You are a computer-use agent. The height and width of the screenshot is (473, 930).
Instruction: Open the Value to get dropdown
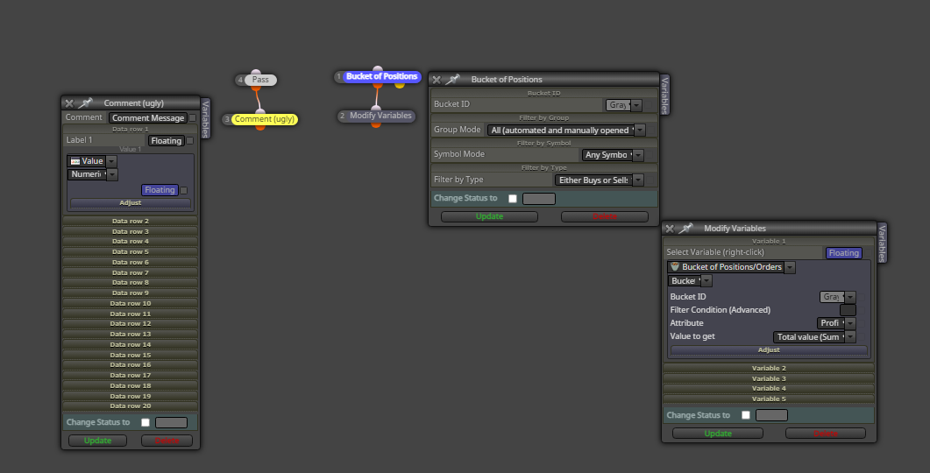(x=850, y=337)
